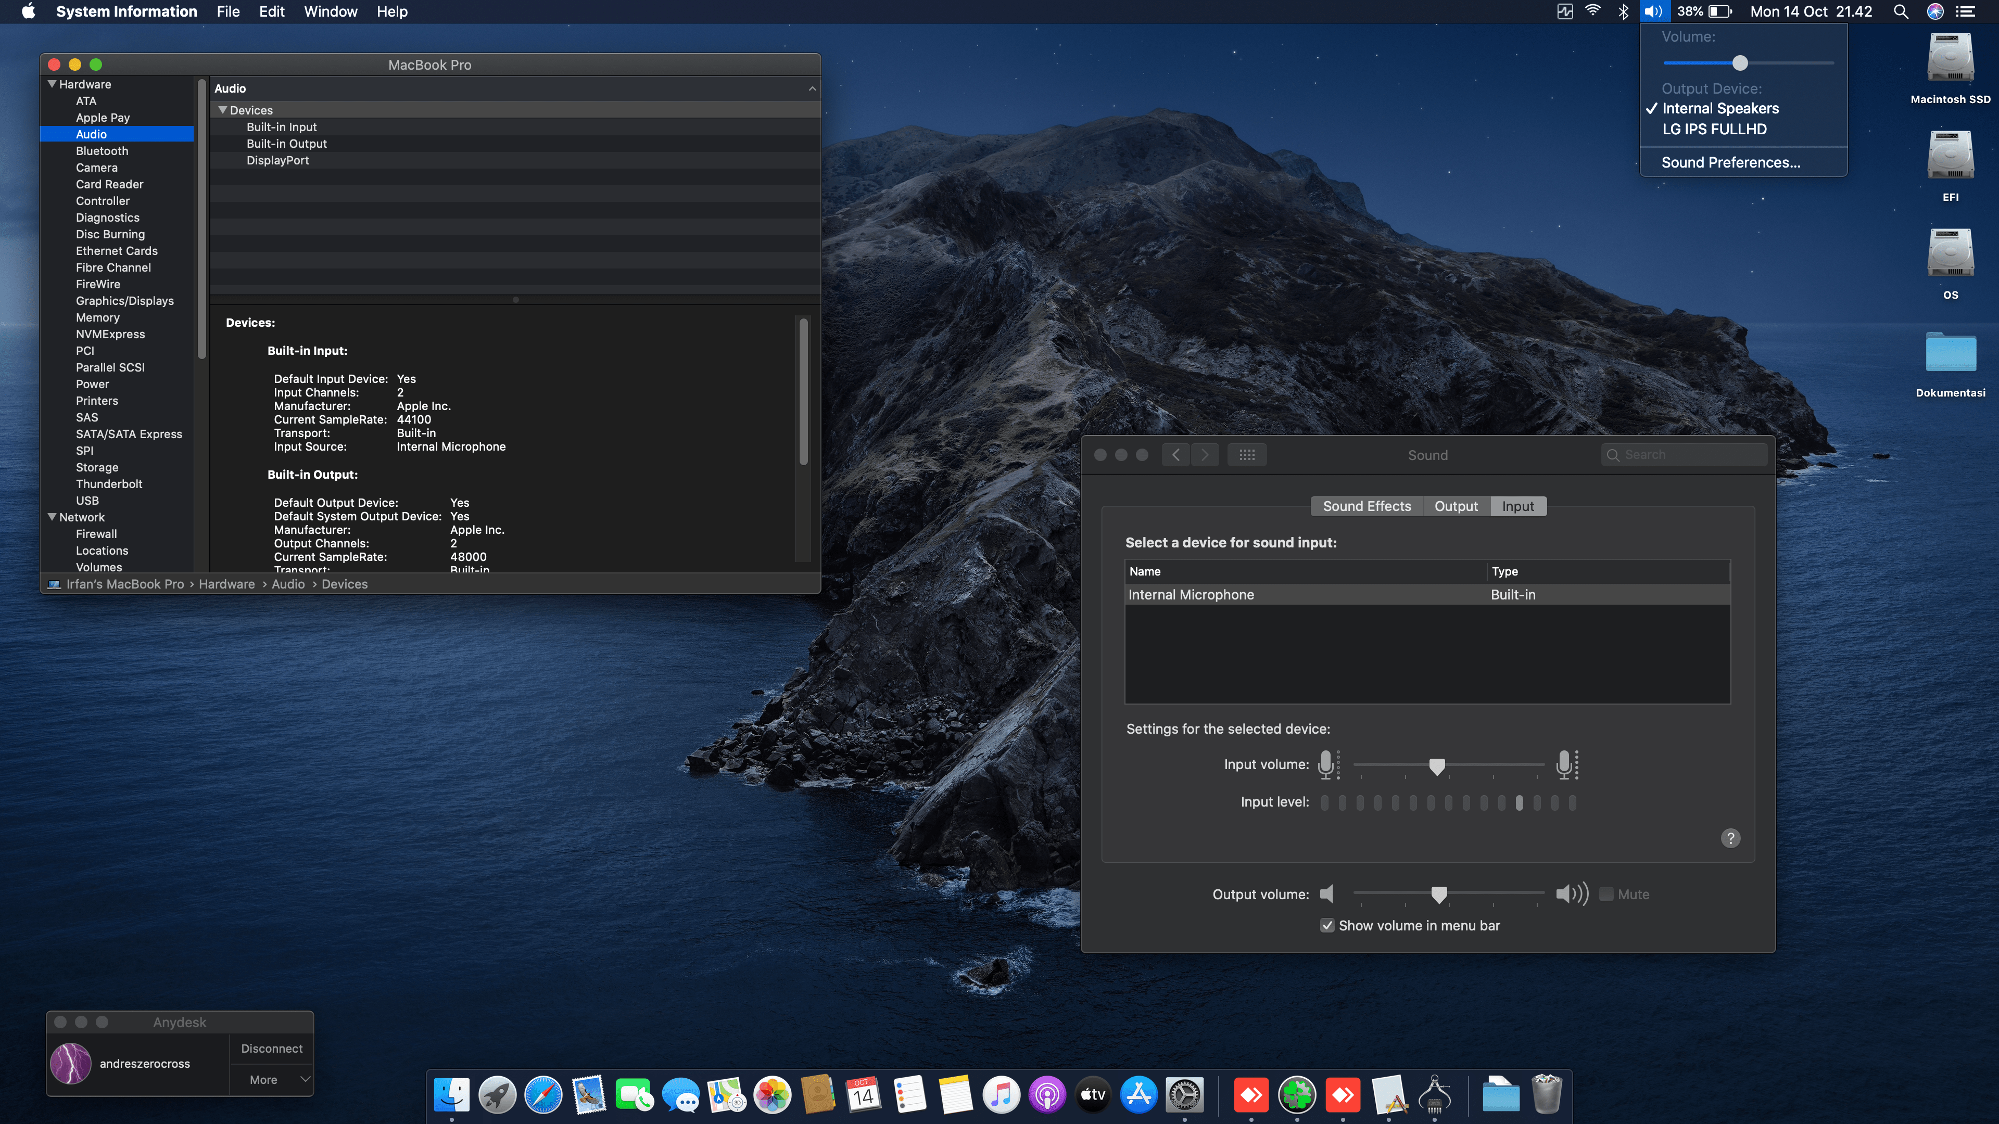The image size is (1999, 1124).
Task: Click the Bluetooth icon in the menu bar
Action: 1623,11
